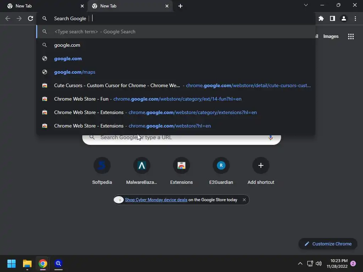Show hidden system tray icons

coord(300,263)
